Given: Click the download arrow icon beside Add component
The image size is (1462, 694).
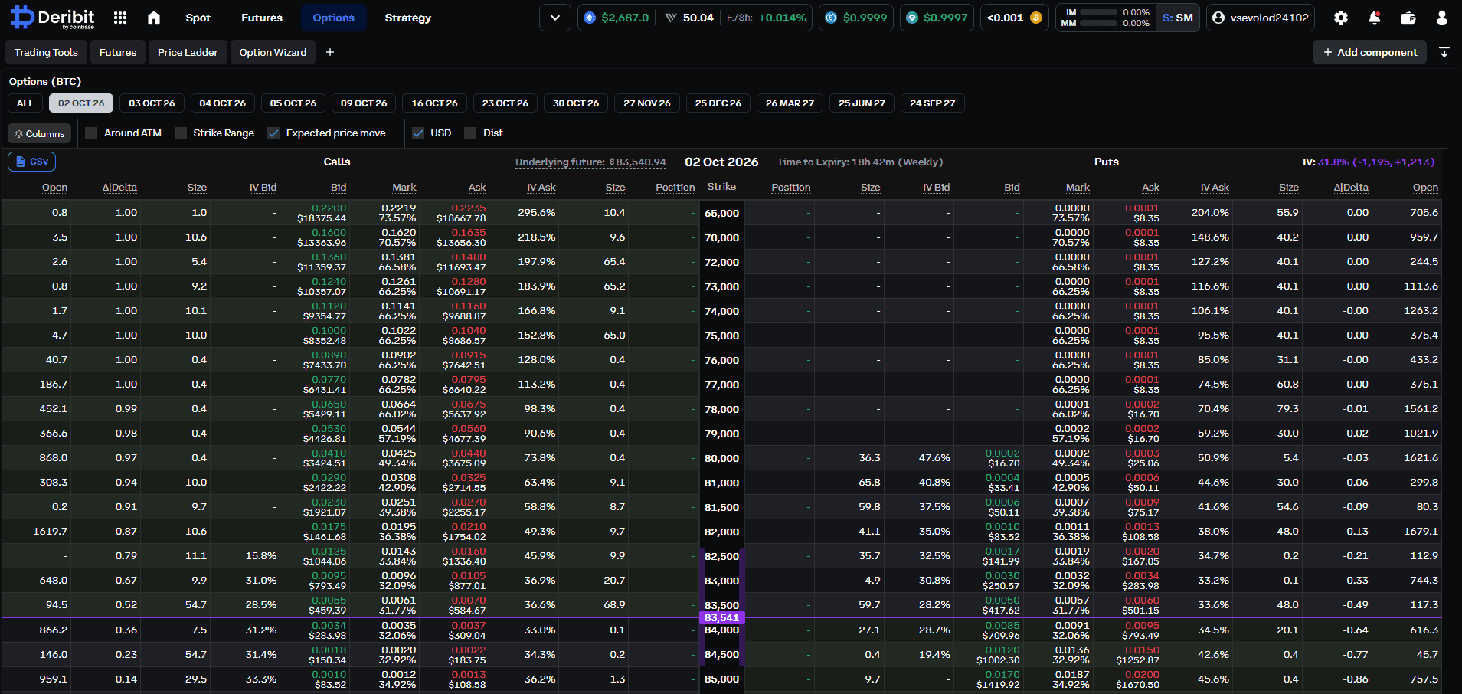Looking at the screenshot, I should coord(1444,52).
